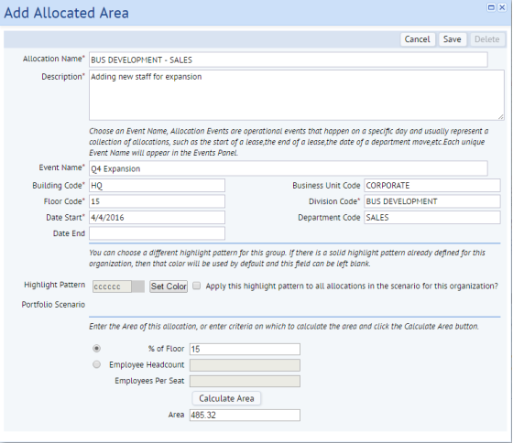Click the Allocation Name field
513x443 pixels.
click(x=289, y=59)
